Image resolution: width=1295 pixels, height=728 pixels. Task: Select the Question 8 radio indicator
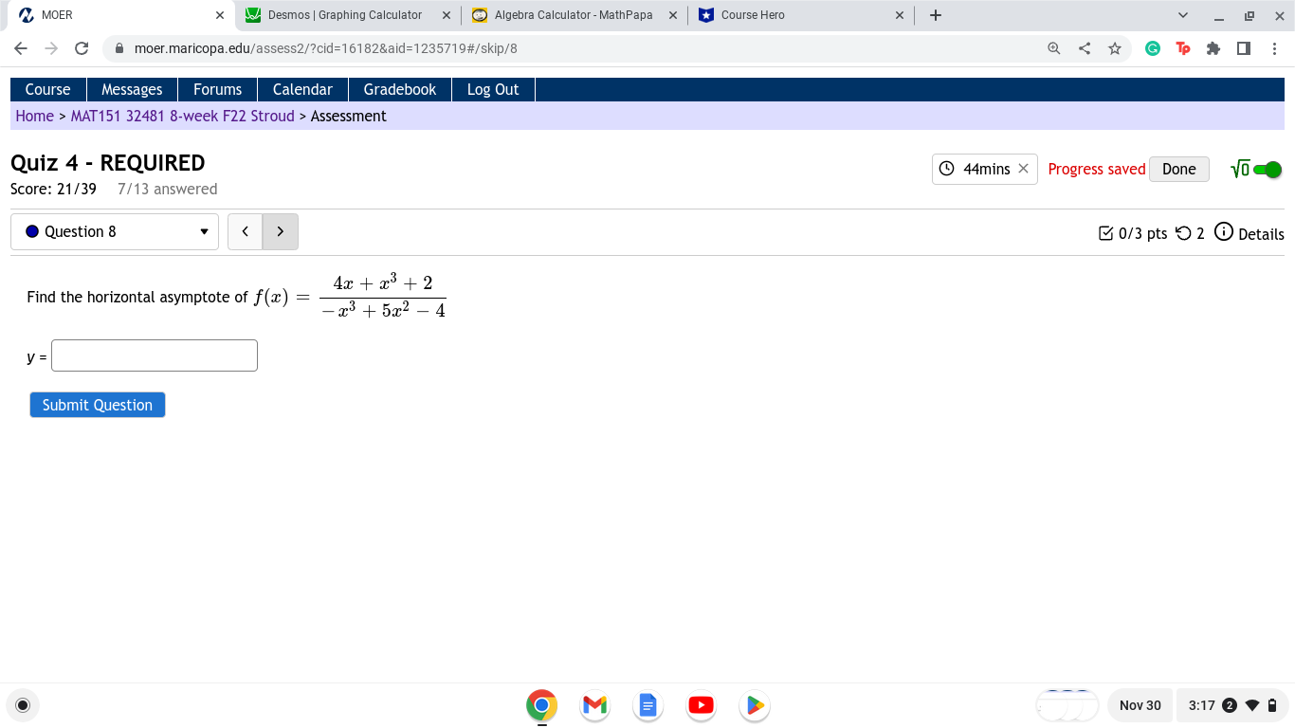point(31,231)
